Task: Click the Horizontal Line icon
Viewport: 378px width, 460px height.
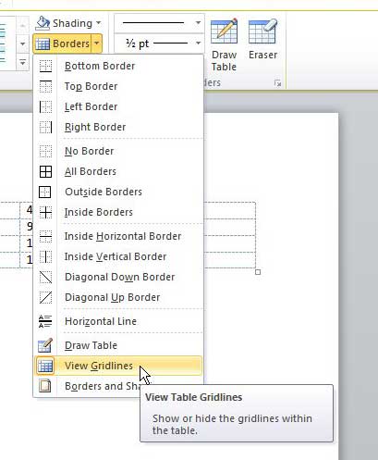Action: (45, 321)
